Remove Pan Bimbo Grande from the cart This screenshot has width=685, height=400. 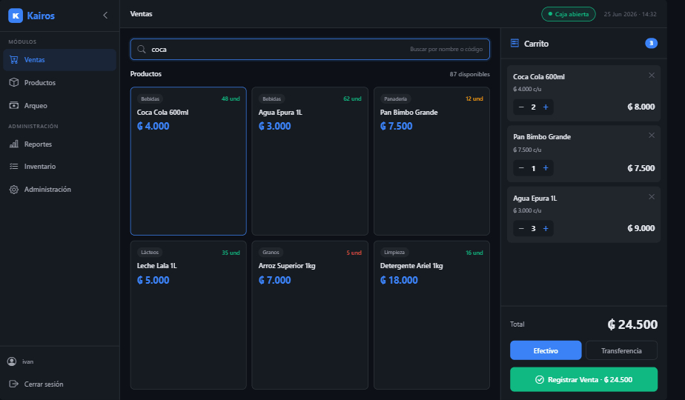click(x=652, y=136)
